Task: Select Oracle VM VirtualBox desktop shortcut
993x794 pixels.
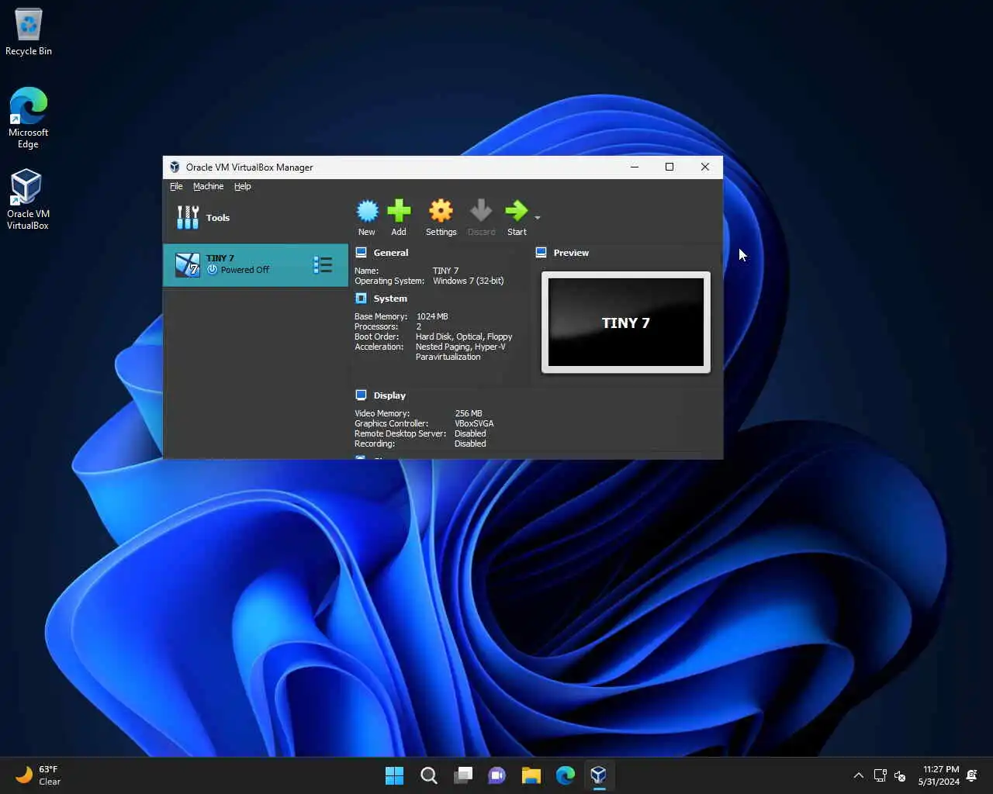Action: (x=28, y=200)
